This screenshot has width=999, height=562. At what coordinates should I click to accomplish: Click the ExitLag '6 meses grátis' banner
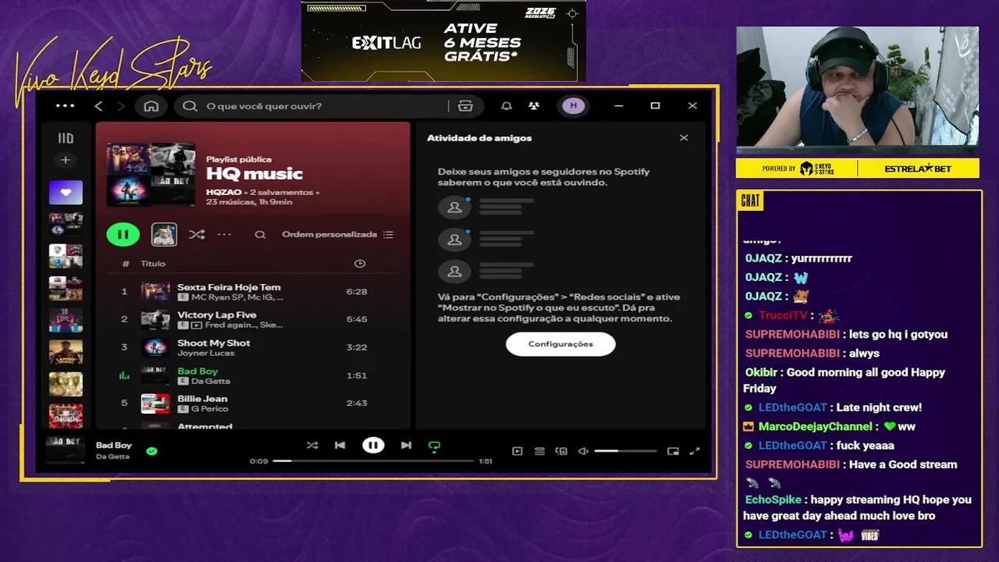coord(443,41)
